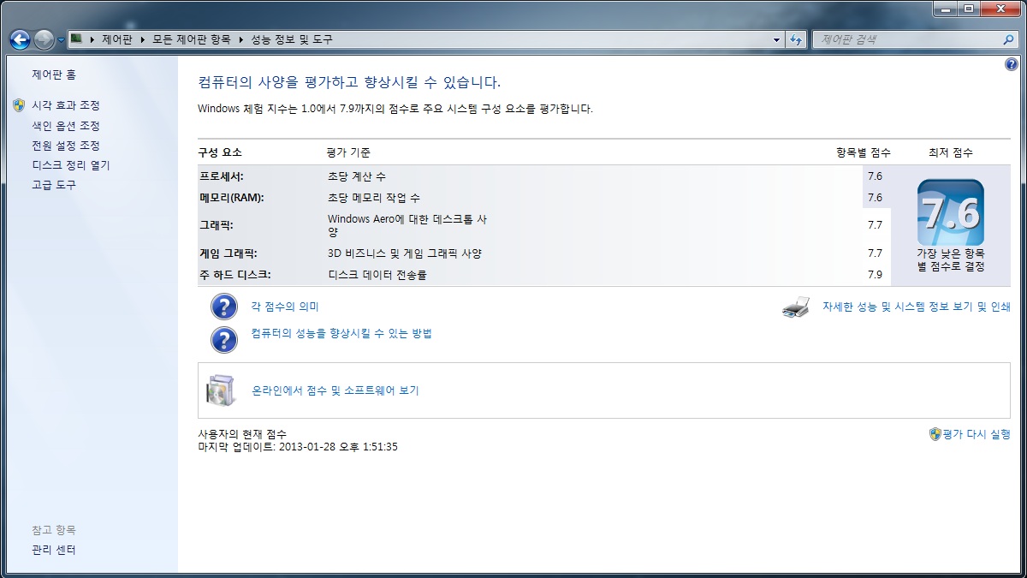
Task: Click the Back navigation arrow button
Action: click(x=20, y=39)
